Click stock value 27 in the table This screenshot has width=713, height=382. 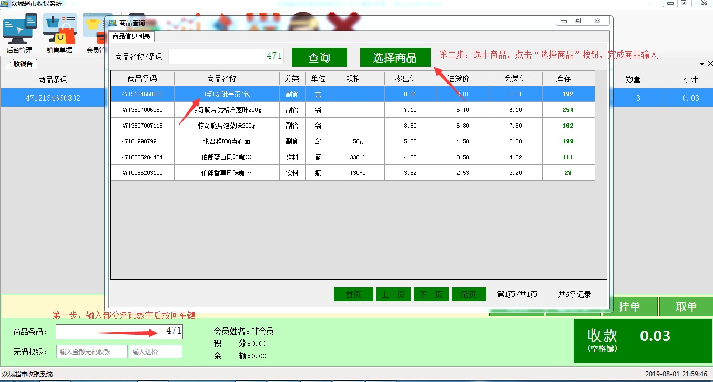coord(568,173)
